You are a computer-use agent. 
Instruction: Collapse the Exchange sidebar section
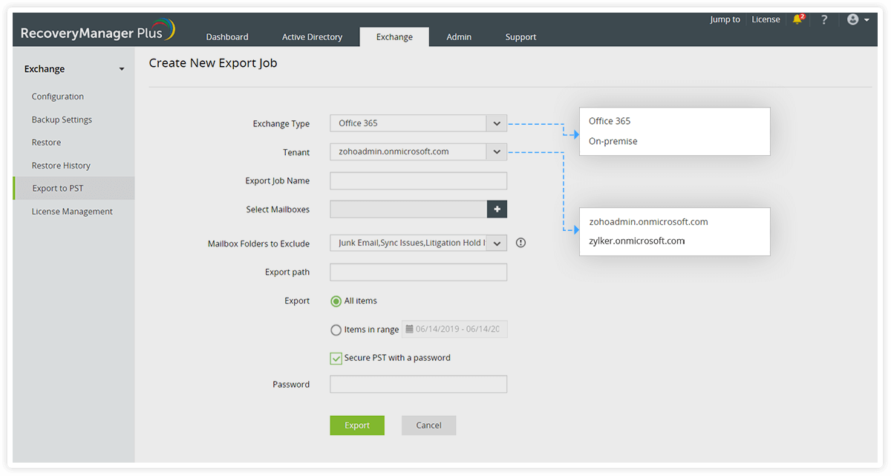point(121,68)
